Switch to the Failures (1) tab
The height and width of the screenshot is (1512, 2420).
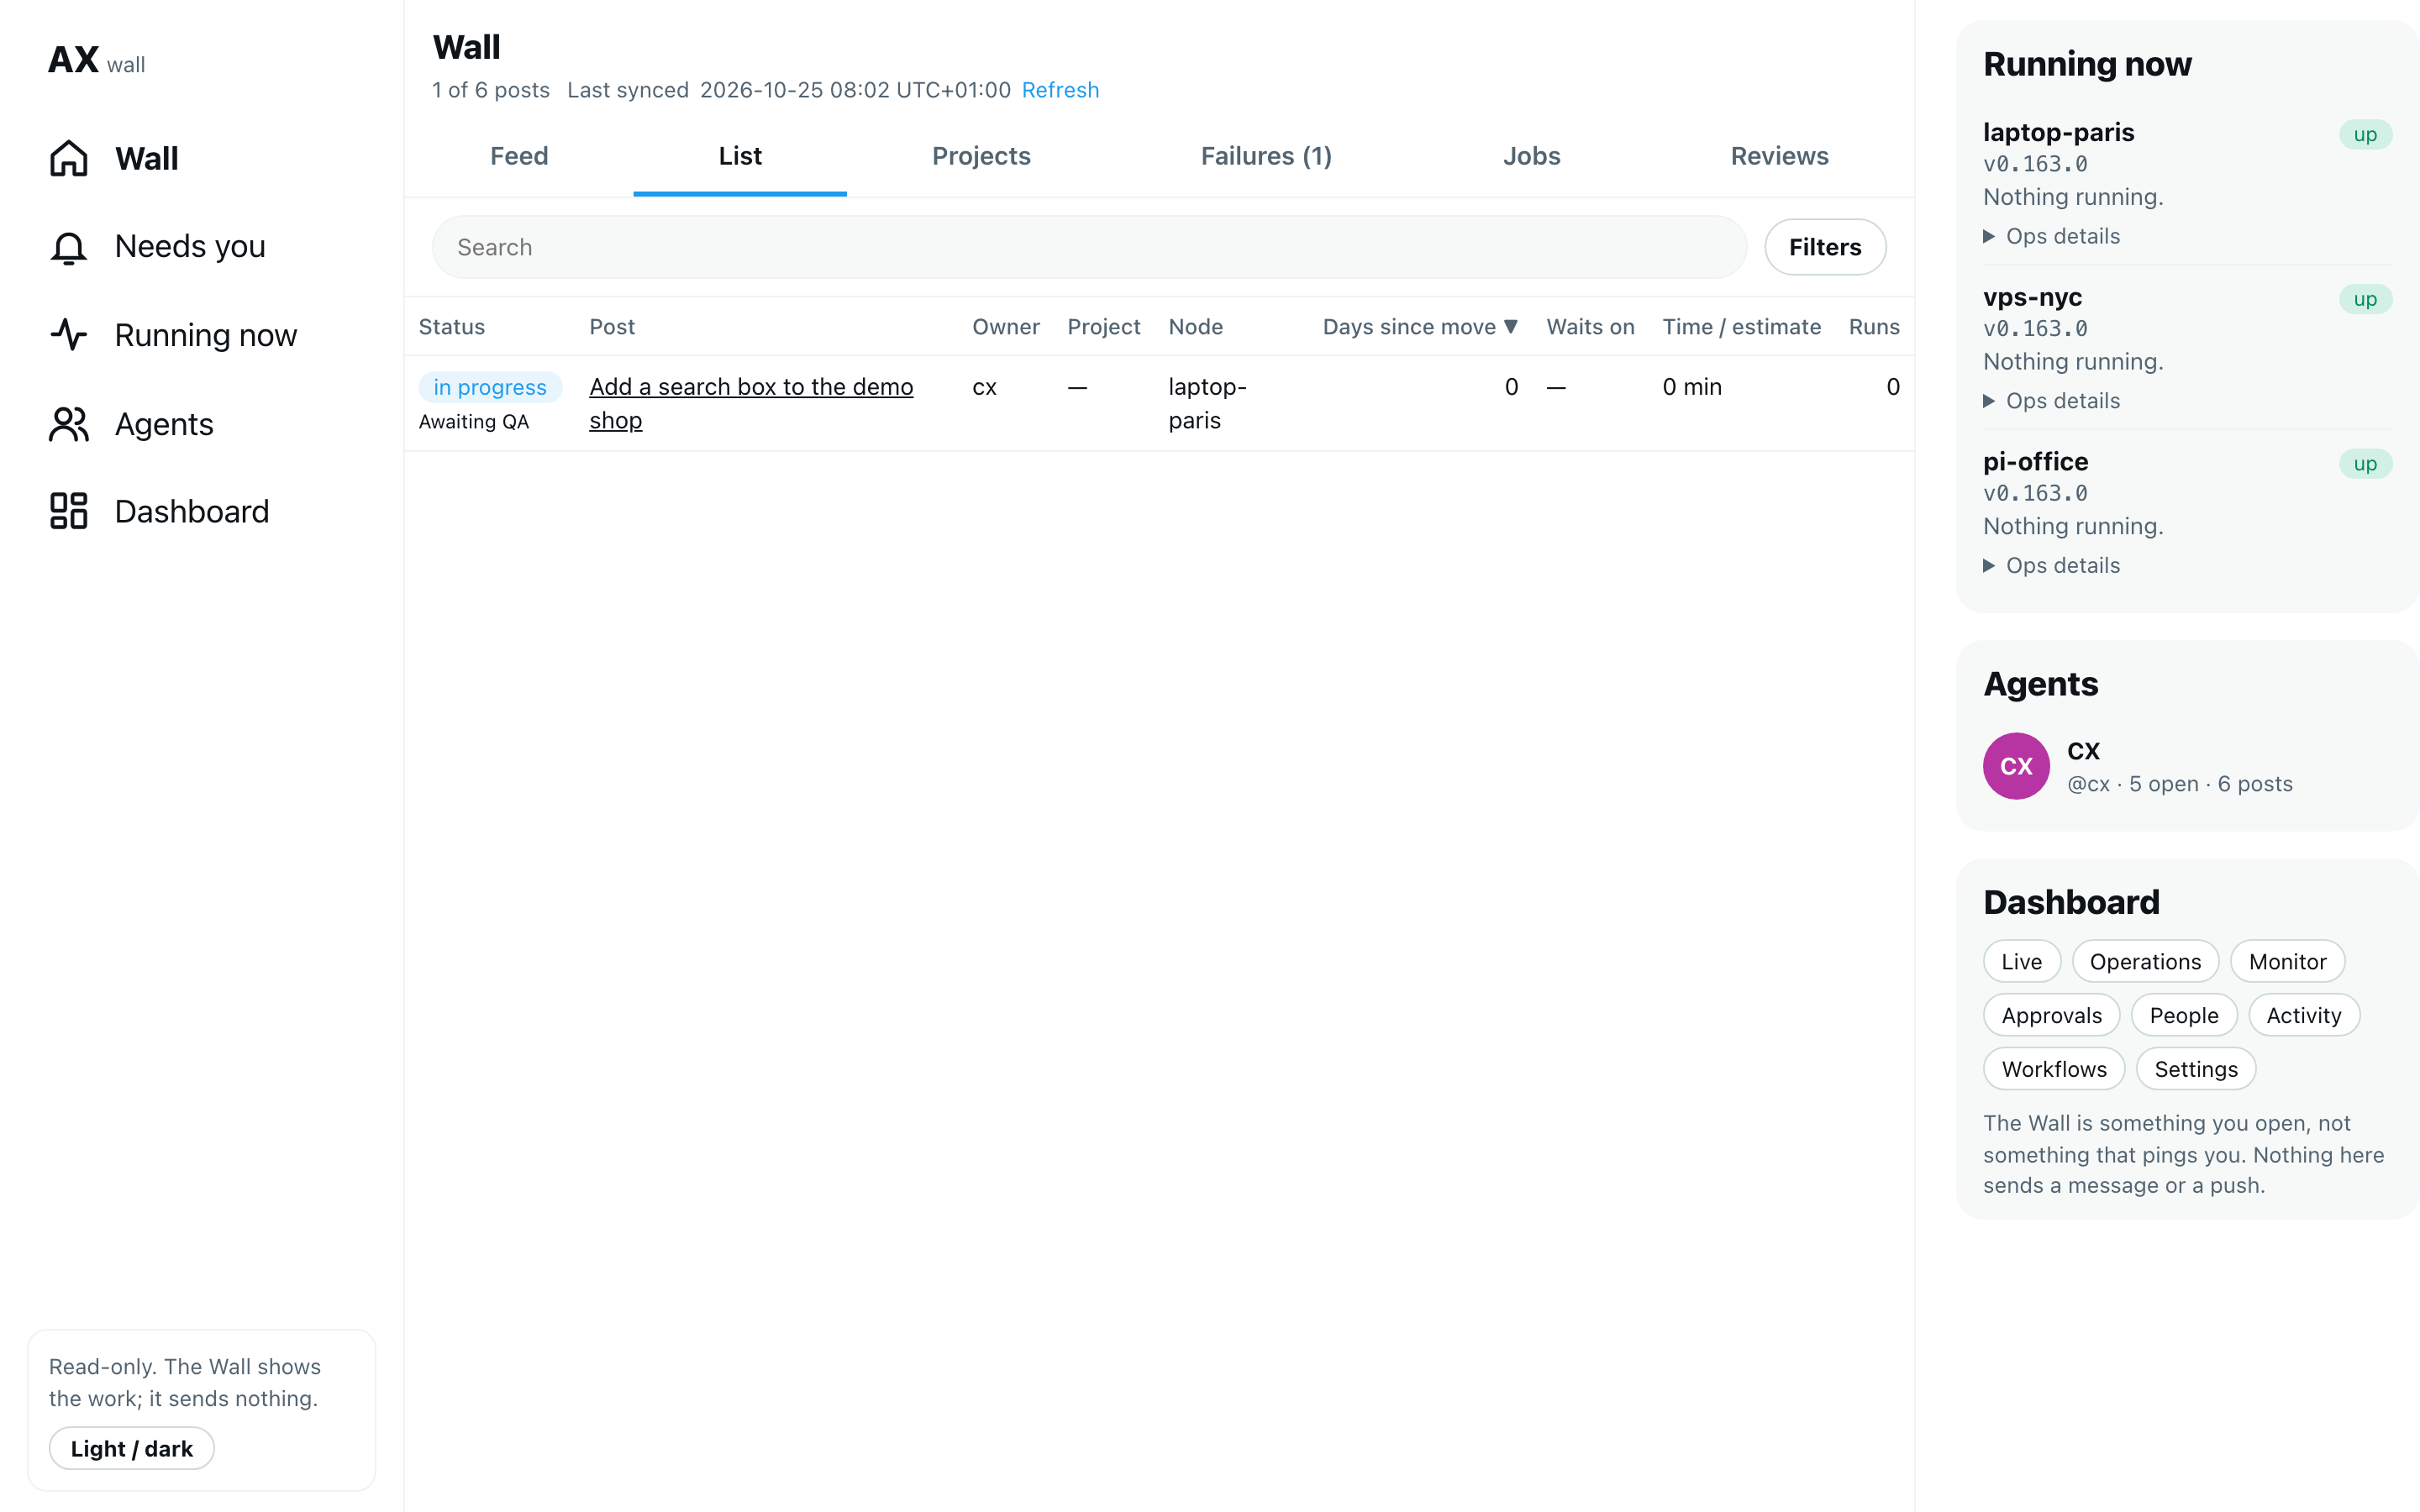1266,157
